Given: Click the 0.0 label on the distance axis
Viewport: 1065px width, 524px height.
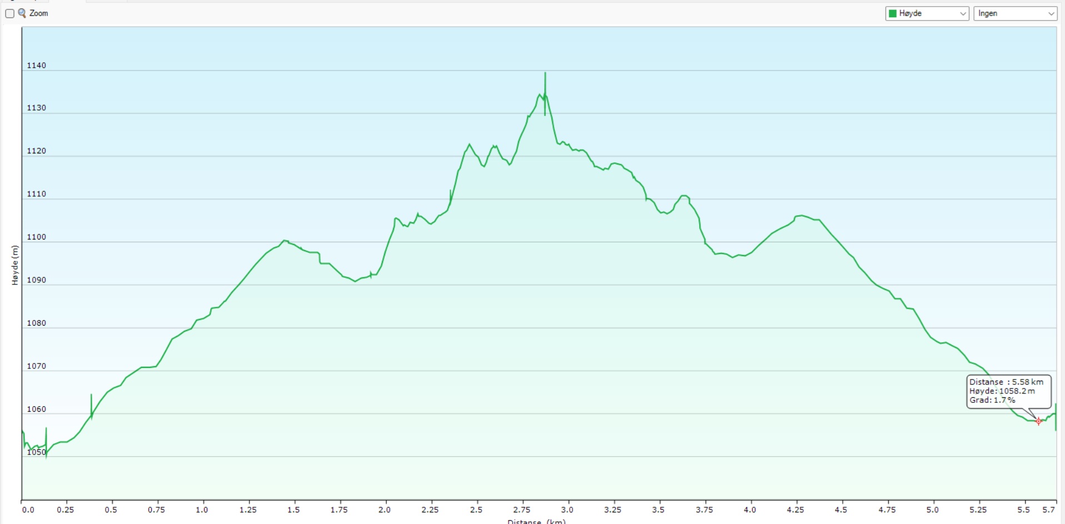Looking at the screenshot, I should 28,510.
